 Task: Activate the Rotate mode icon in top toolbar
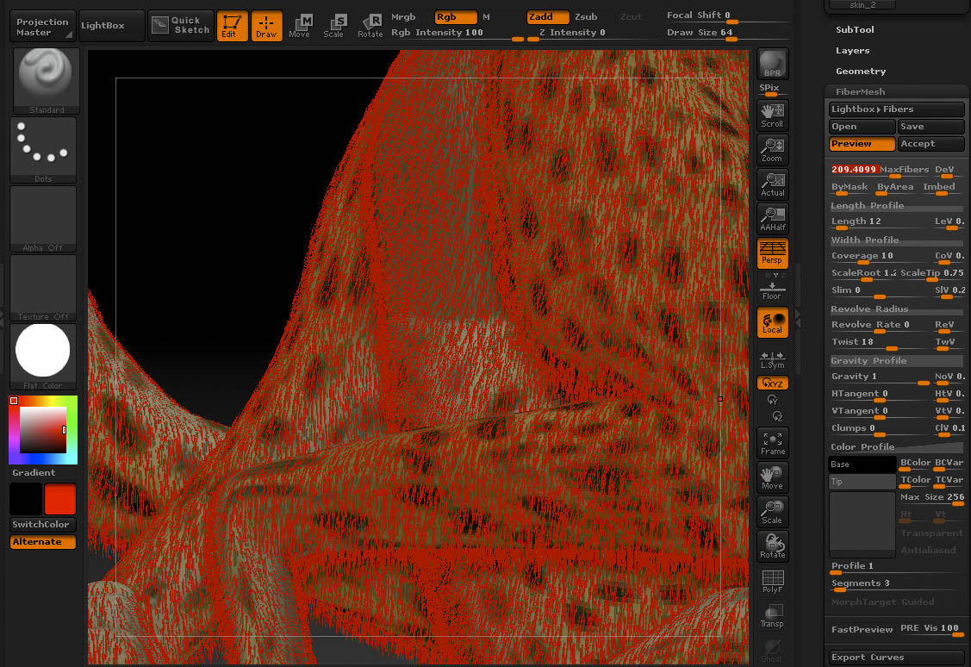370,26
